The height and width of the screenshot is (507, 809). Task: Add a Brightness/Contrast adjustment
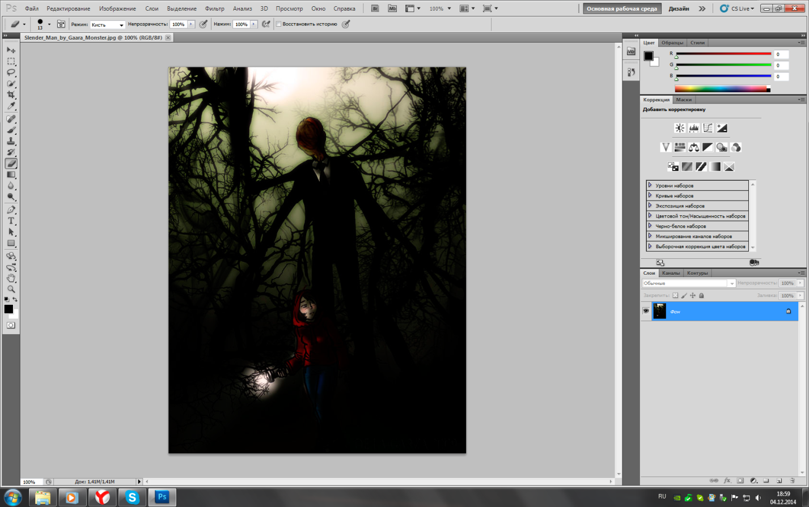click(680, 128)
